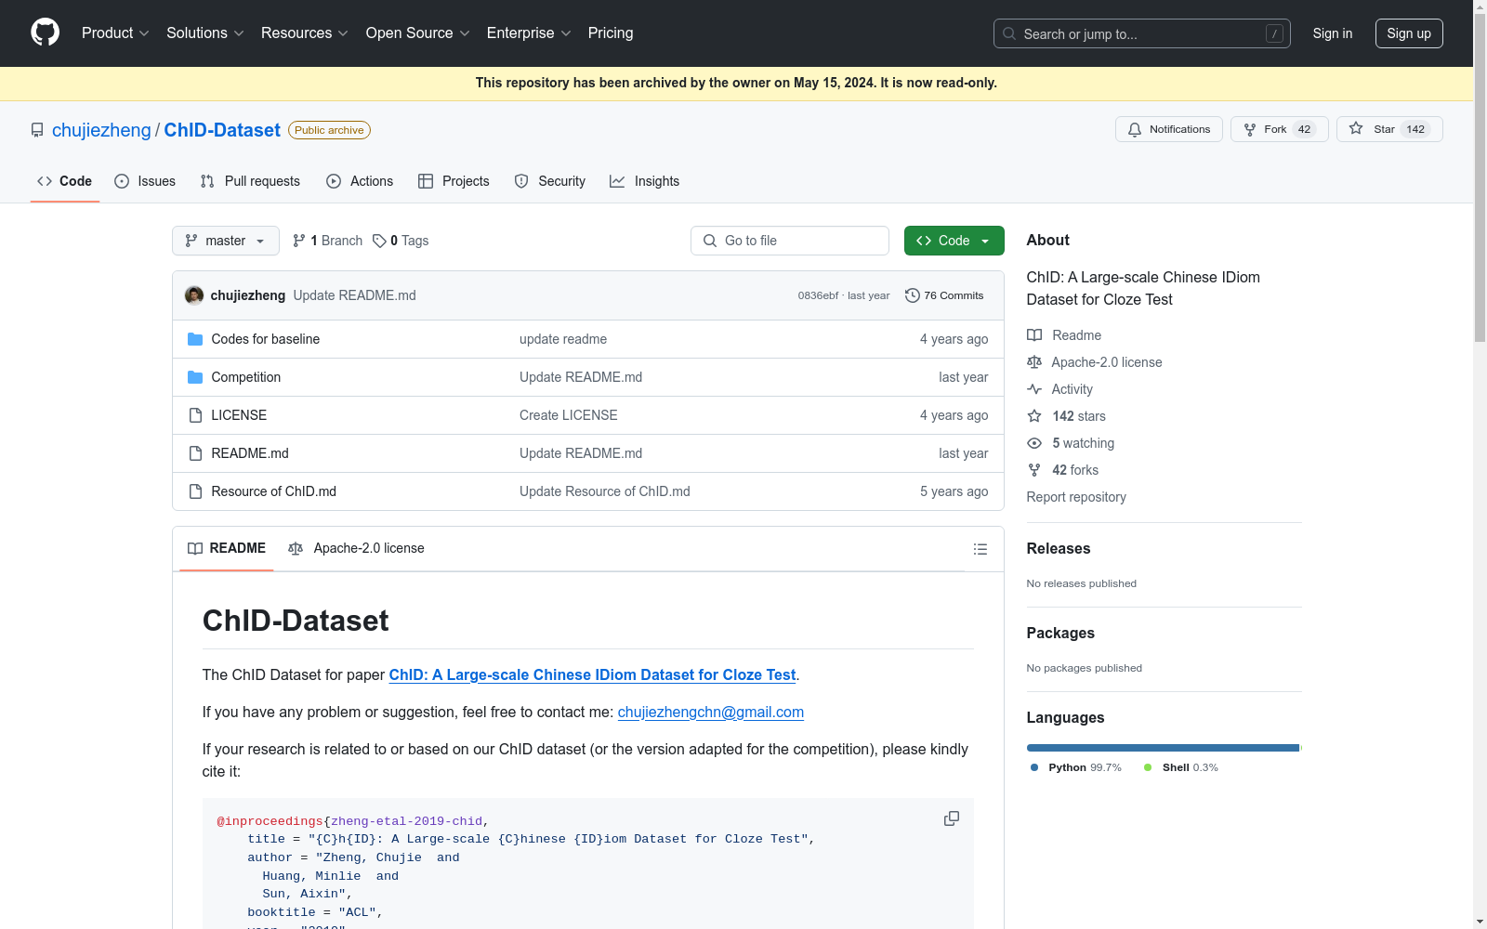The height and width of the screenshot is (929, 1487).
Task: Click the Notifications bell button
Action: (1169, 129)
